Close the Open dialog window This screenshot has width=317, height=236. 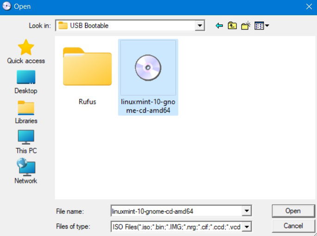coord(309,6)
